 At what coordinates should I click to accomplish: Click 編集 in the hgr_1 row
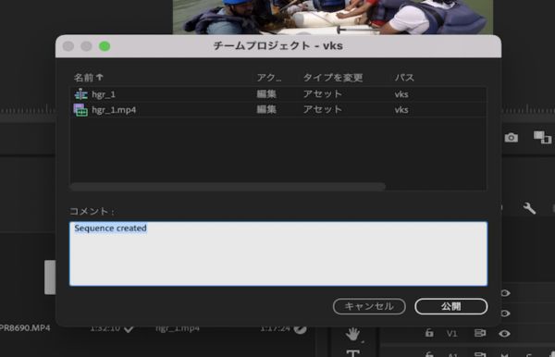click(266, 94)
